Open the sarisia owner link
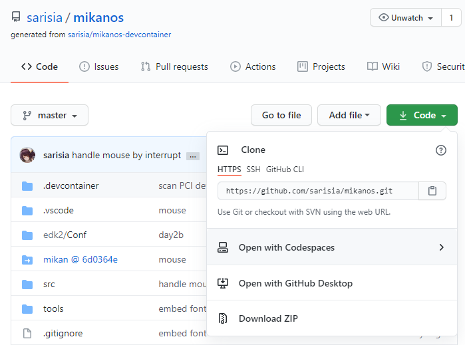The height and width of the screenshot is (345, 465). tap(45, 17)
